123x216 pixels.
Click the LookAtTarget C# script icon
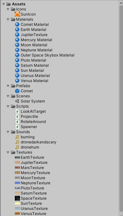[x=17, y=111]
